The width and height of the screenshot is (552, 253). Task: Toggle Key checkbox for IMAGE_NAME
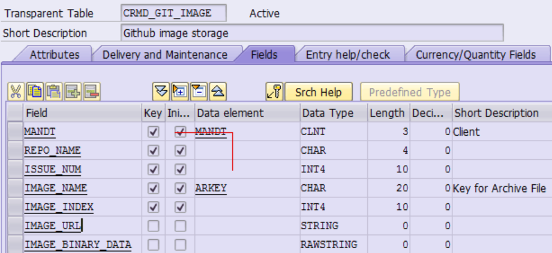click(x=153, y=188)
